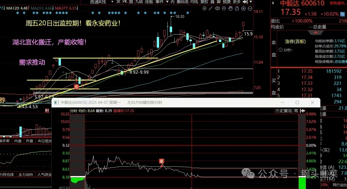Click the buy level 1 price 17.35
The image size is (347, 189).
tap(307, 71)
